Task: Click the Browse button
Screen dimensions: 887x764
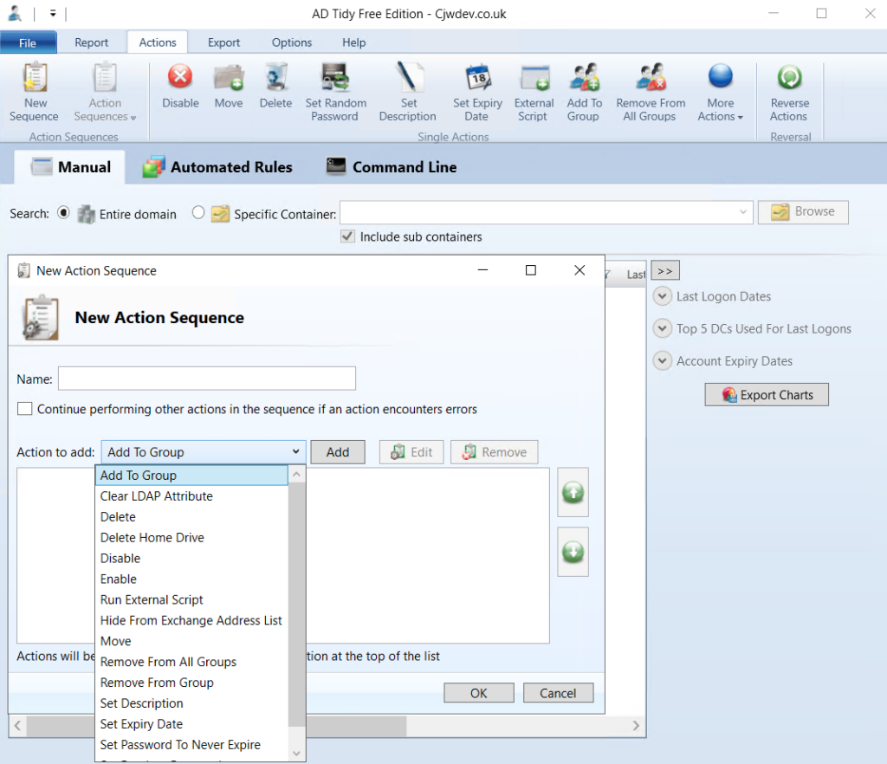Action: pos(803,212)
